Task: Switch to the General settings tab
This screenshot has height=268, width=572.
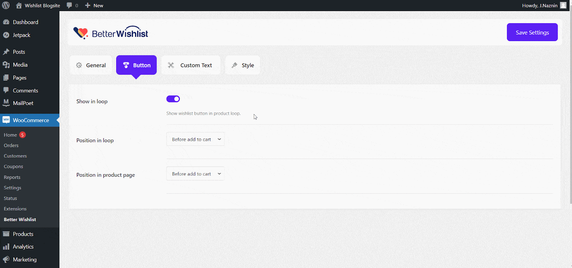Action: point(91,65)
